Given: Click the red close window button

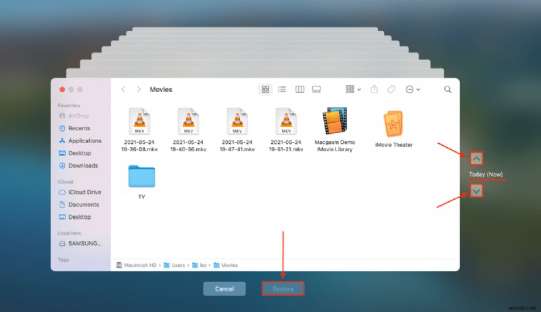Looking at the screenshot, I should click(62, 90).
